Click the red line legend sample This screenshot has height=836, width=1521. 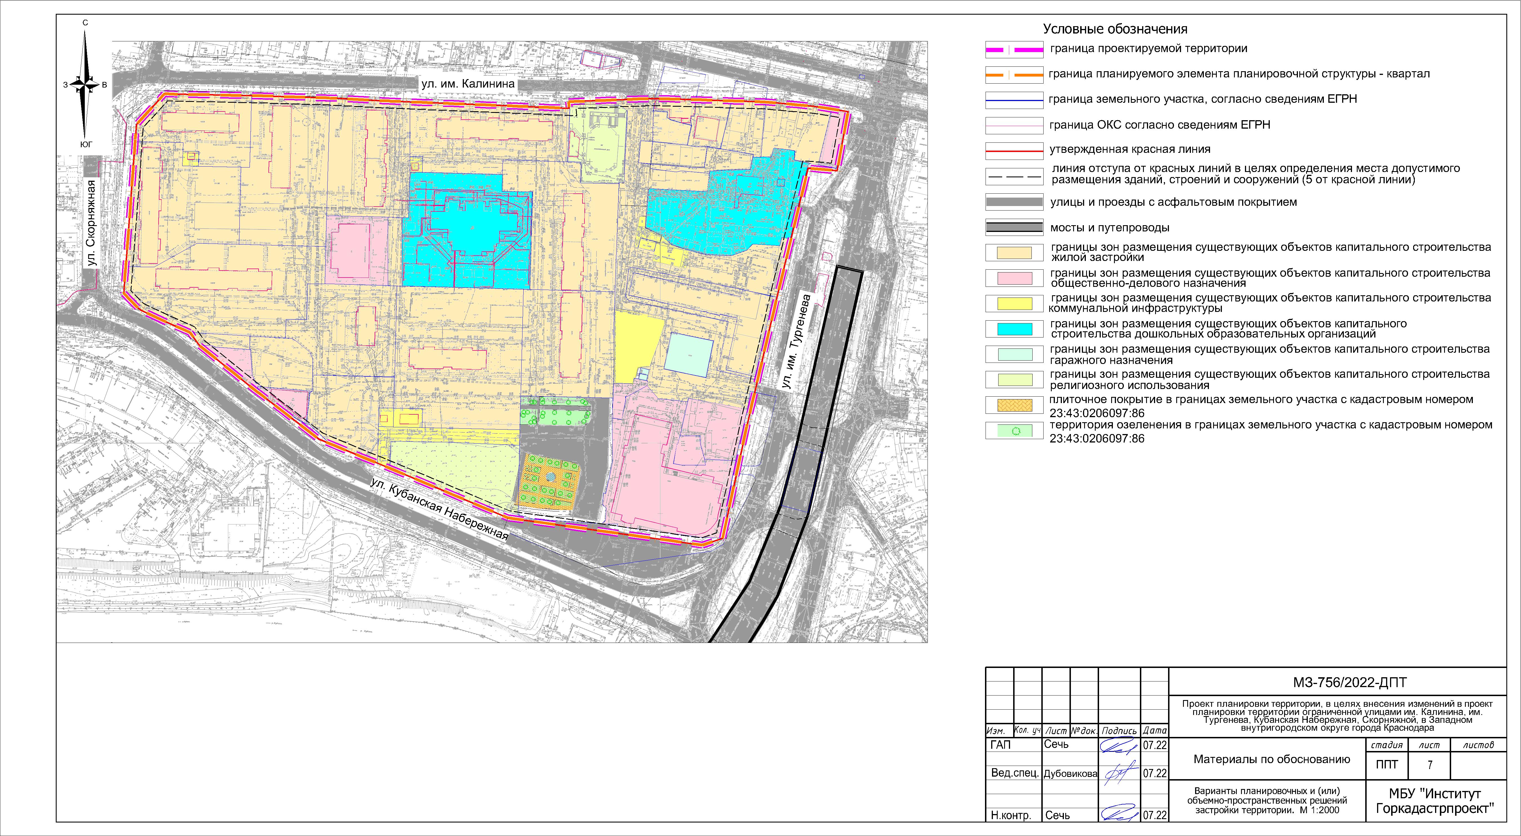(1014, 151)
